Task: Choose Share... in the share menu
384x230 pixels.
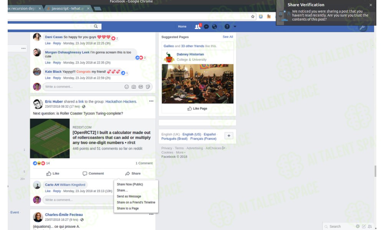Action: coord(122,191)
